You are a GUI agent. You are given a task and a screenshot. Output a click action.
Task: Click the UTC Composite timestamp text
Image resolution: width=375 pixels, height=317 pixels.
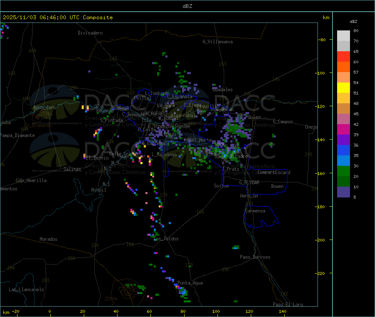click(x=58, y=17)
